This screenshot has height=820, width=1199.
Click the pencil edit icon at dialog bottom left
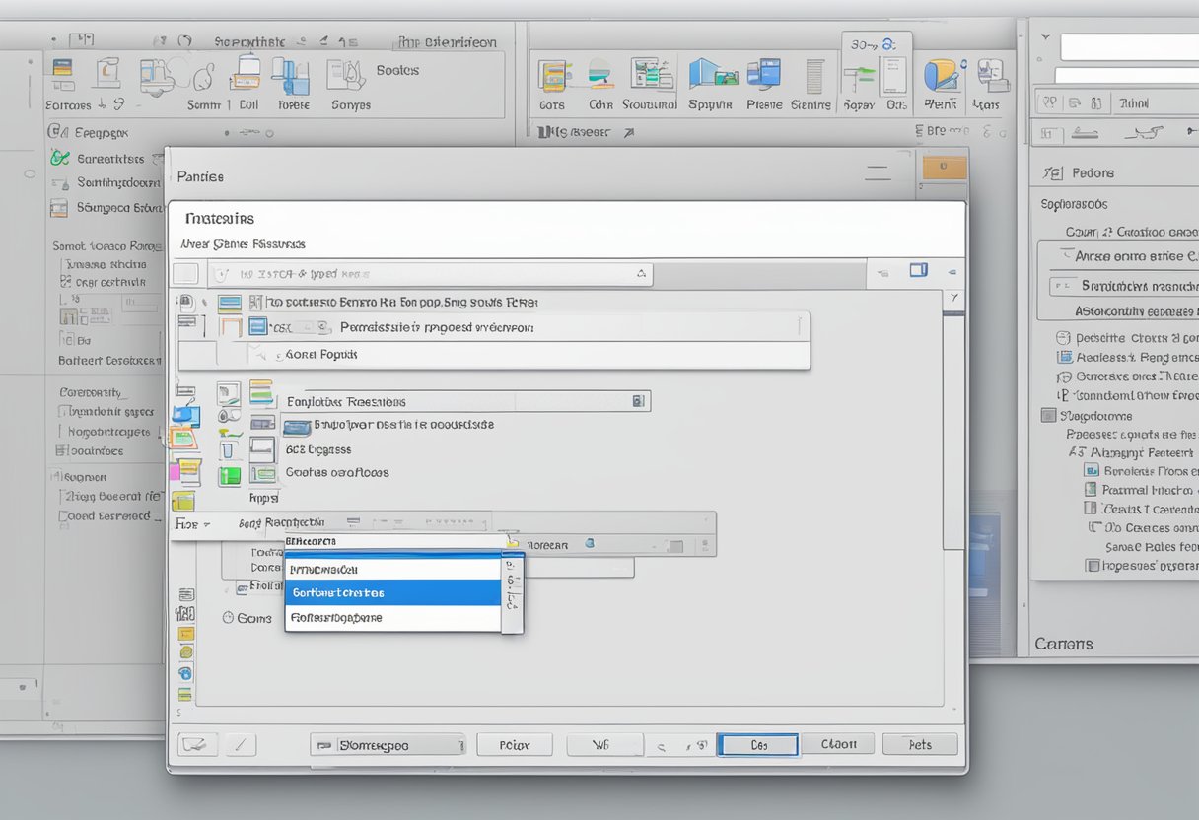pos(241,743)
